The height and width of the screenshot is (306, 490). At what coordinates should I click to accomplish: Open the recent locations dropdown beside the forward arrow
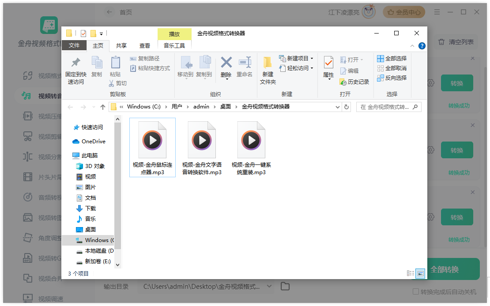coord(94,107)
